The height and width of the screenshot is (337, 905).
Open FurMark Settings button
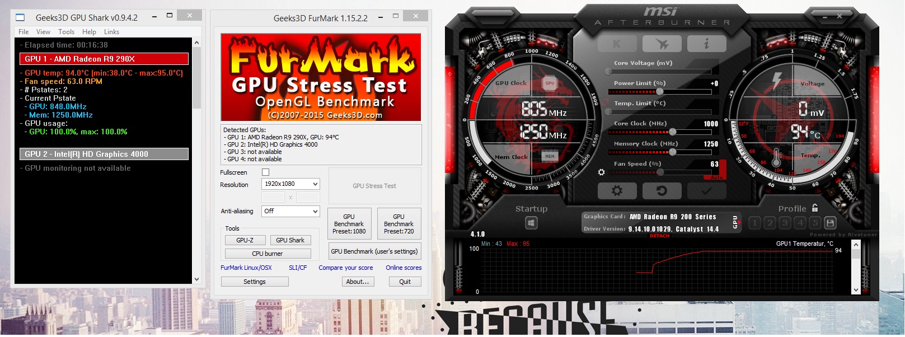point(255,282)
